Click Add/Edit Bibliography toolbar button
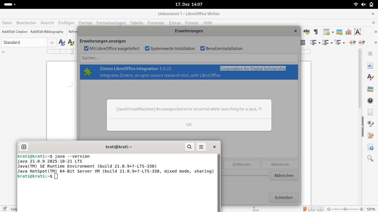Image resolution: width=378 pixels, height=212 pixels. pyautogui.click(x=47, y=32)
